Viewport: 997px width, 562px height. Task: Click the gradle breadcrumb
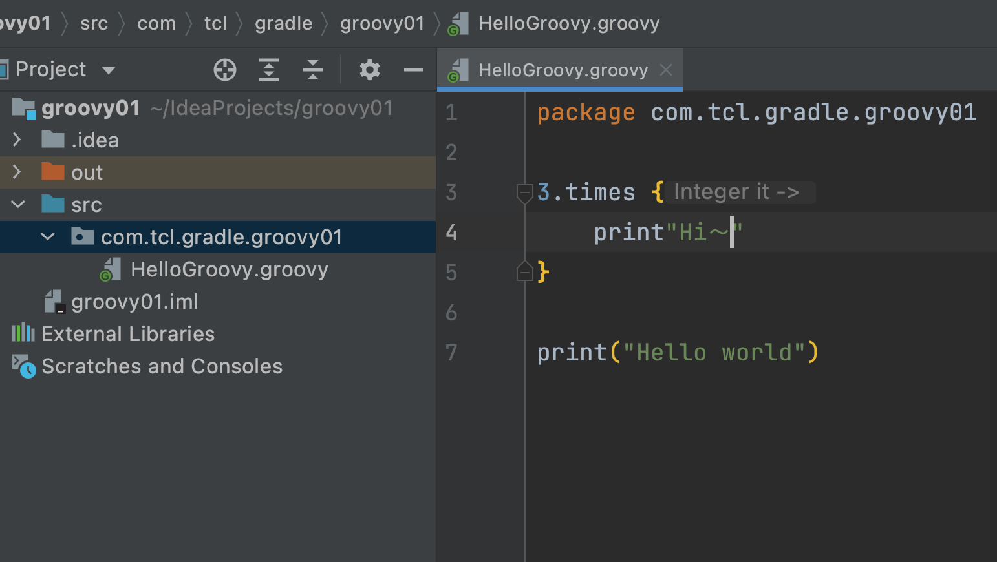pos(283,23)
